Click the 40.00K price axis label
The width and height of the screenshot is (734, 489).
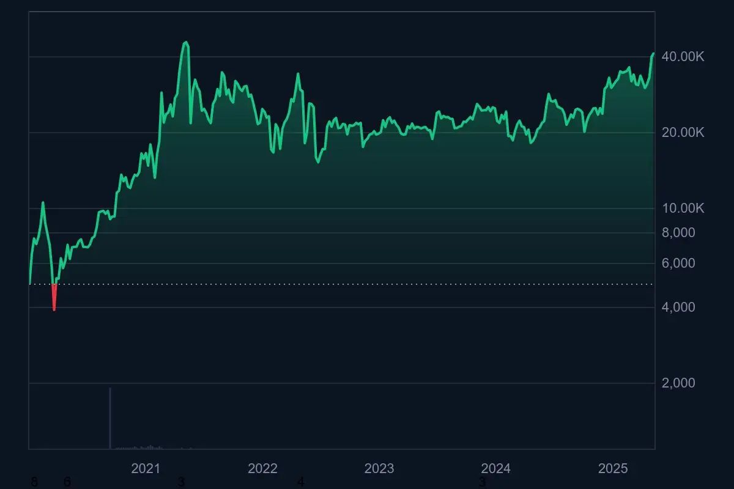click(683, 57)
